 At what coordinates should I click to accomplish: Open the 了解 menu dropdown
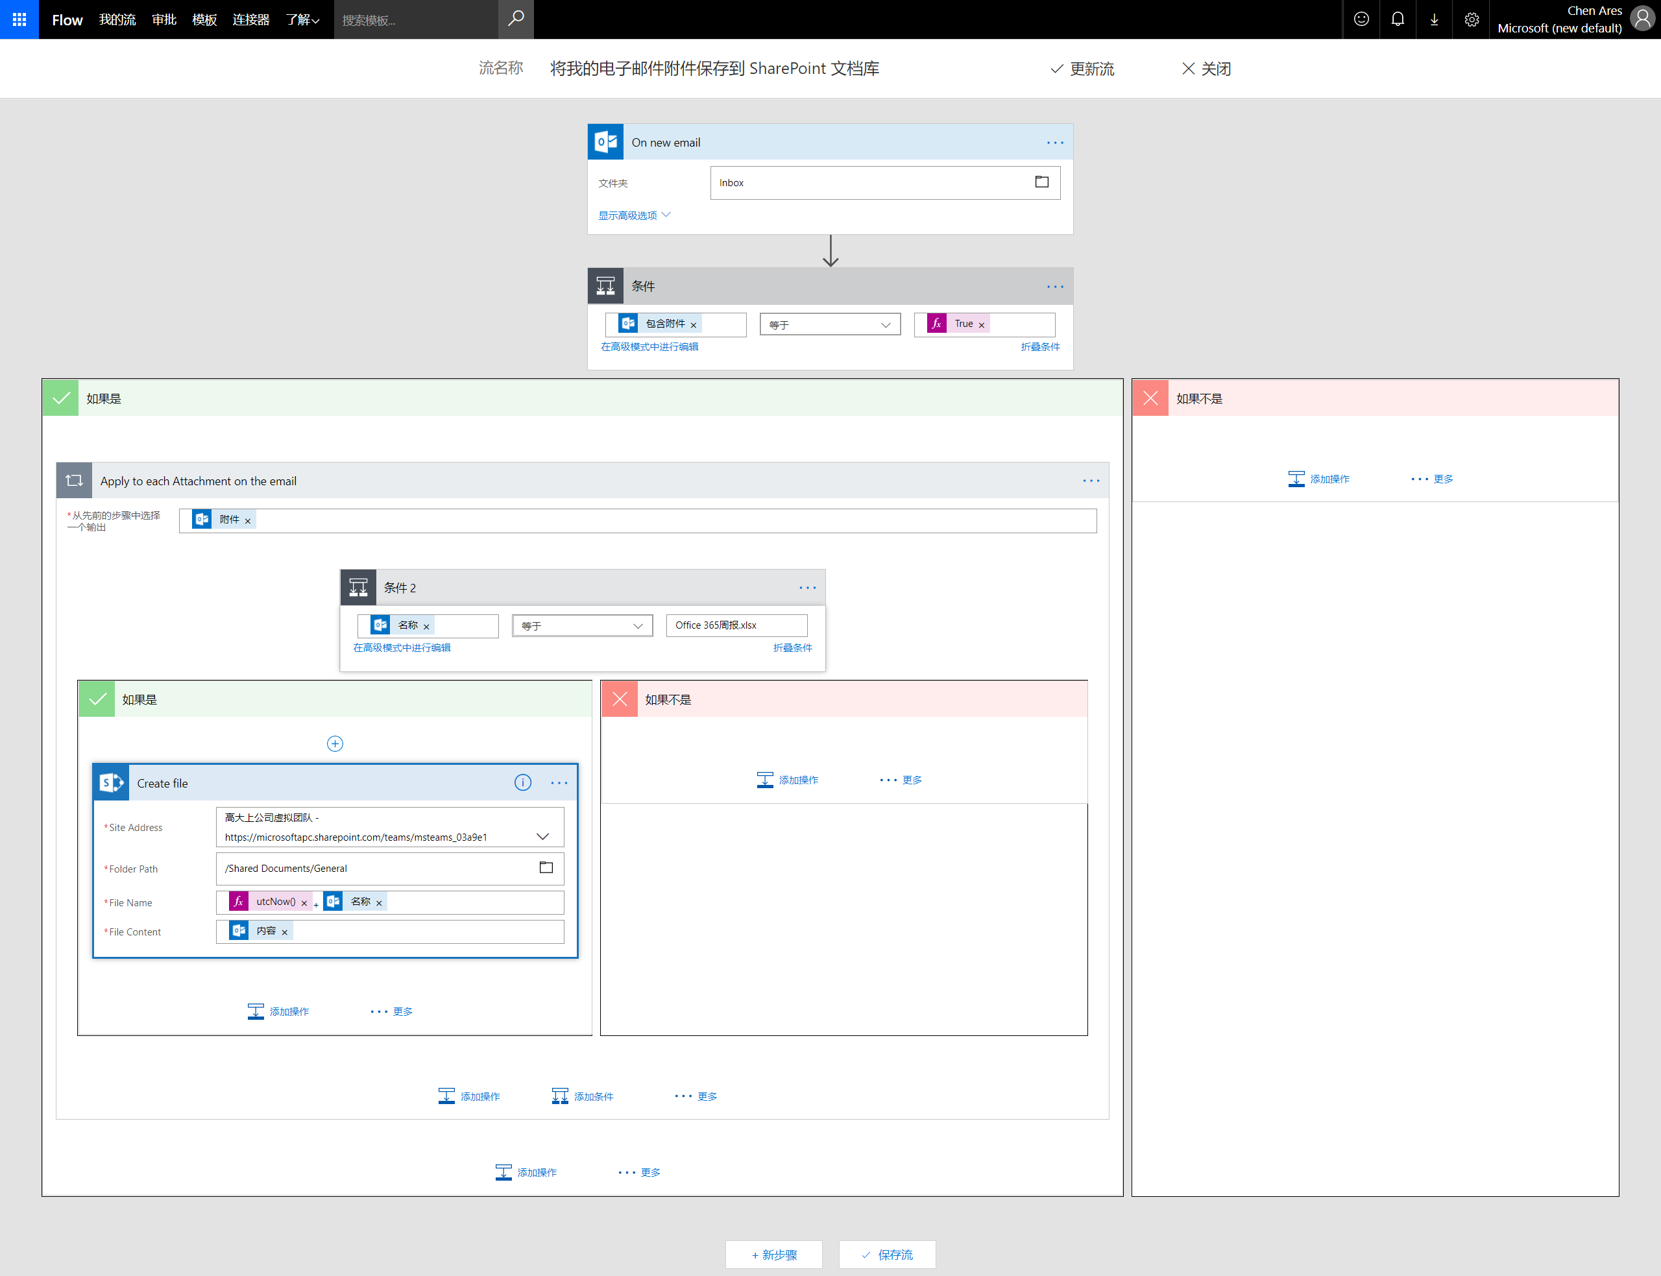pyautogui.click(x=302, y=19)
